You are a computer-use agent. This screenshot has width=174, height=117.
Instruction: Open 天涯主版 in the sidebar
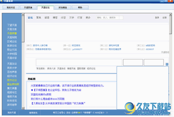[12, 29]
